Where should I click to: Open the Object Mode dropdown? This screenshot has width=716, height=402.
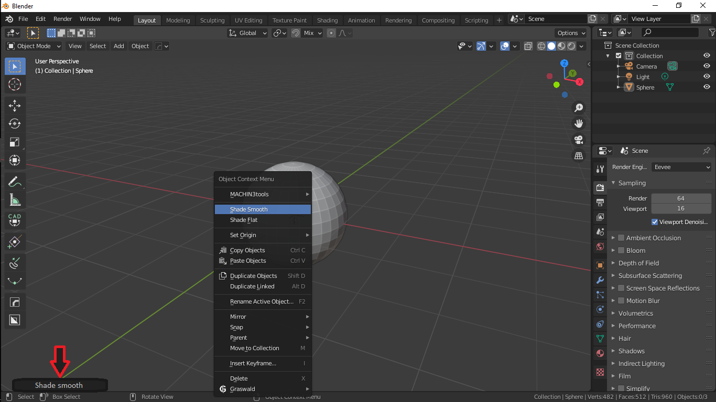click(34, 46)
